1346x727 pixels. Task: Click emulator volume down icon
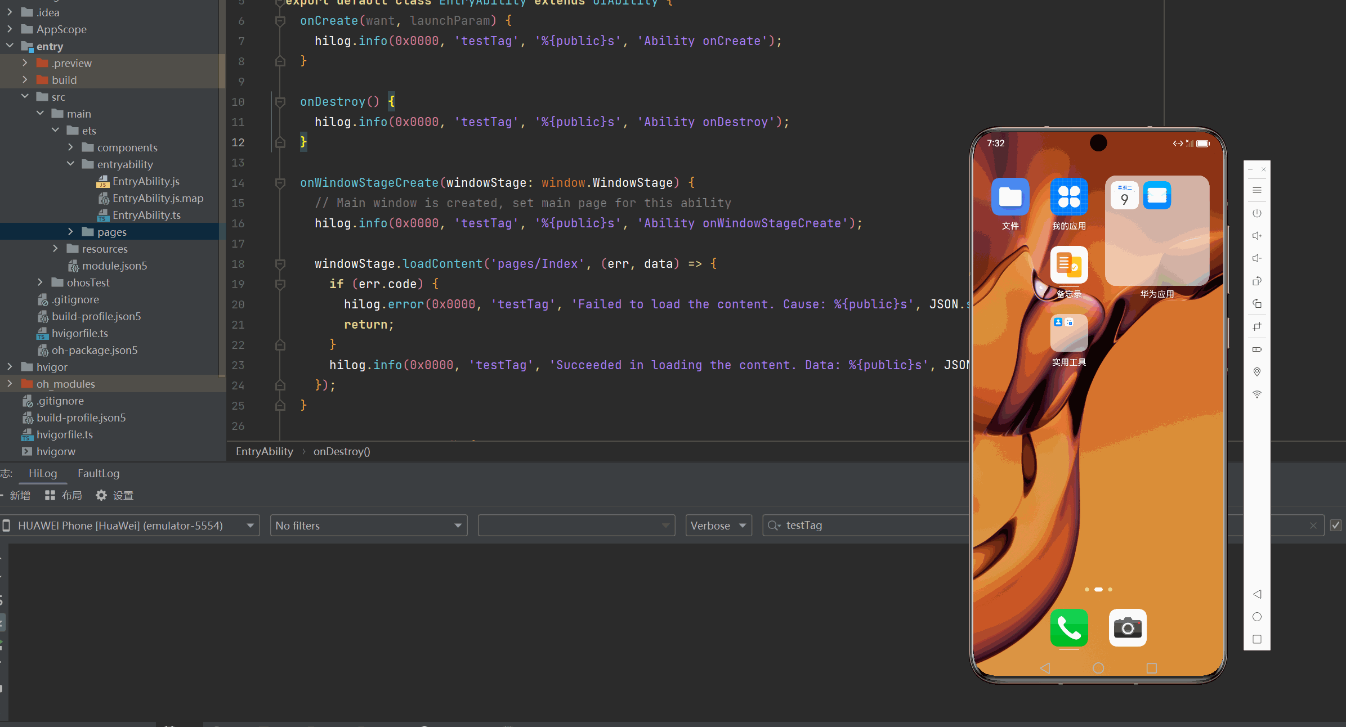tap(1256, 258)
